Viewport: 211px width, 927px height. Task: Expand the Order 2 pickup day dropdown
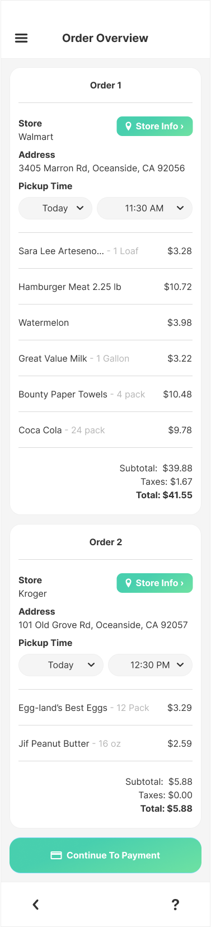coord(61,665)
